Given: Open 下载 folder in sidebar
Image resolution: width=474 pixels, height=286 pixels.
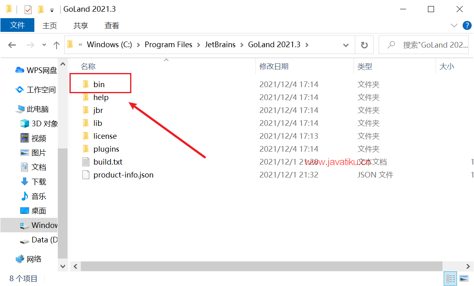Looking at the screenshot, I should (x=33, y=182).
